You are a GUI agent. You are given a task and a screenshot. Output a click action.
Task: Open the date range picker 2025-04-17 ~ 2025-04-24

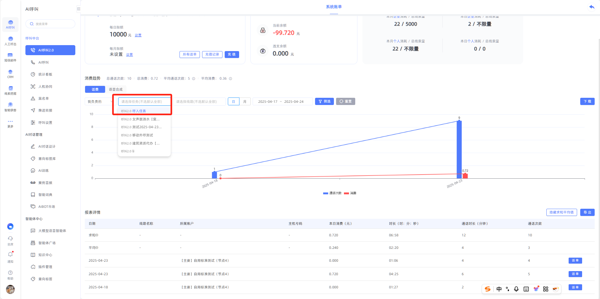click(x=282, y=102)
